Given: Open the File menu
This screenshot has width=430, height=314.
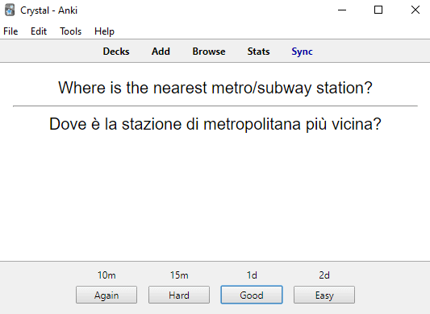Looking at the screenshot, I should (x=10, y=31).
